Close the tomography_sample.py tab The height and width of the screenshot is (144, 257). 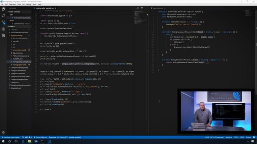click(55, 8)
